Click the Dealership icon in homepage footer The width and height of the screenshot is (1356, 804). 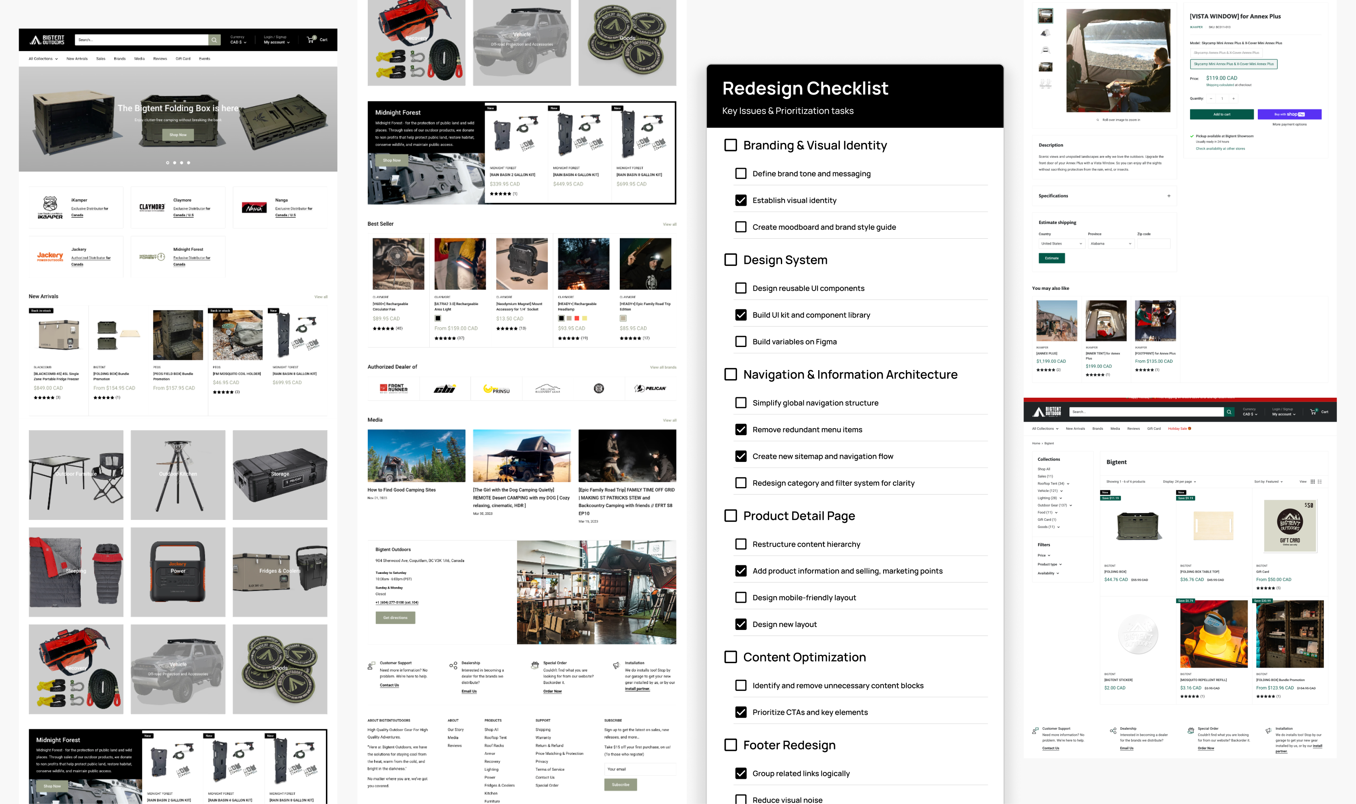point(453,666)
